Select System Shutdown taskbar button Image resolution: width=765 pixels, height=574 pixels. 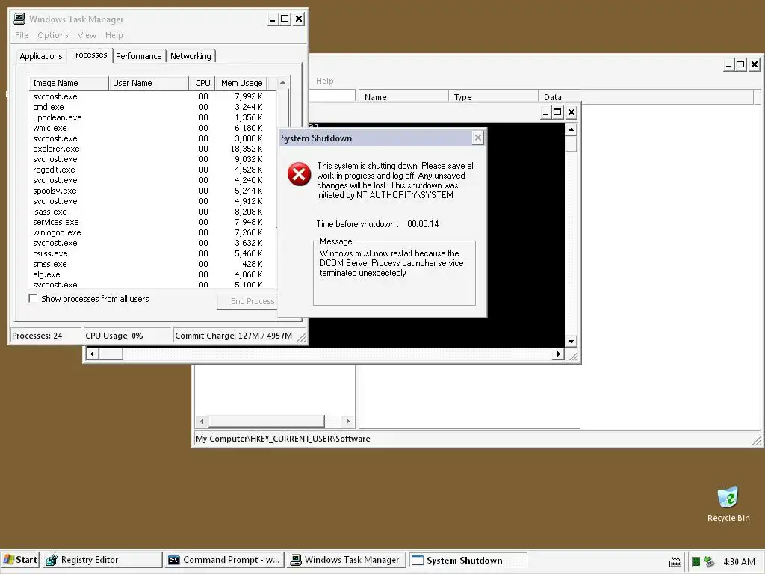click(x=468, y=560)
